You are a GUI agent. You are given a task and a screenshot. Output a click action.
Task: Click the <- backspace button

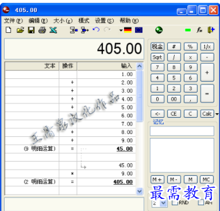click(x=157, y=114)
